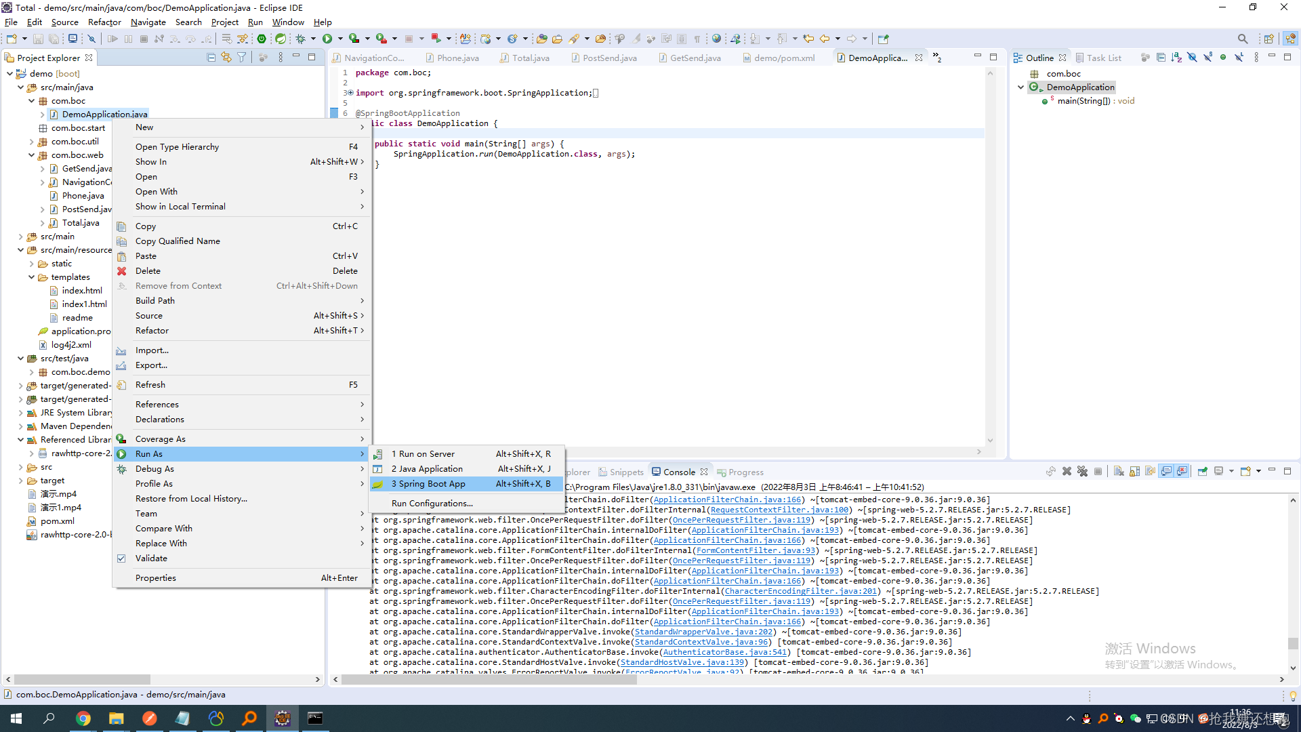This screenshot has height=732, width=1301.
Task: Click the Coverage run toolbar icon
Action: click(x=354, y=39)
